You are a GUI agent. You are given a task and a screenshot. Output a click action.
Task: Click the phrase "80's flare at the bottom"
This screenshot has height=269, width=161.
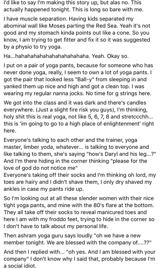point(124,205)
